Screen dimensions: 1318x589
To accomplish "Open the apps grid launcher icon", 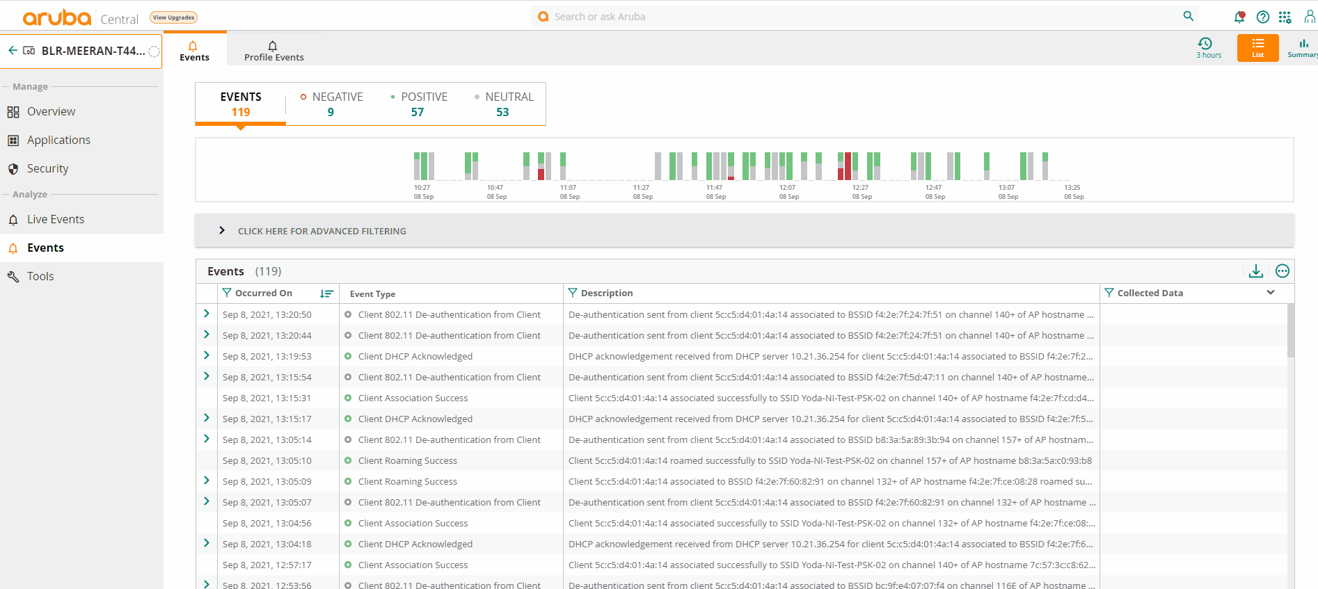I will coord(1285,17).
